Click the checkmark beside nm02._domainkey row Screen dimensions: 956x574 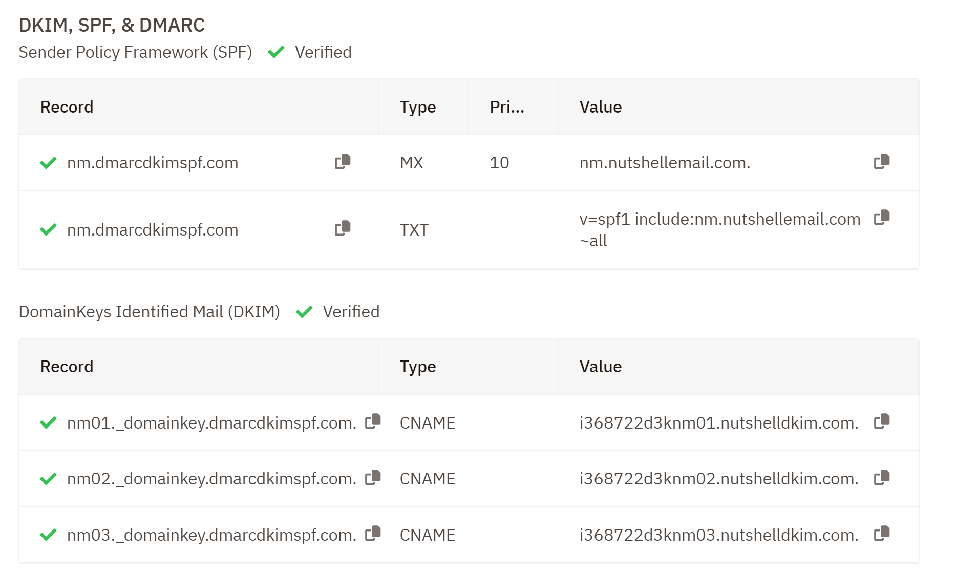click(48, 479)
